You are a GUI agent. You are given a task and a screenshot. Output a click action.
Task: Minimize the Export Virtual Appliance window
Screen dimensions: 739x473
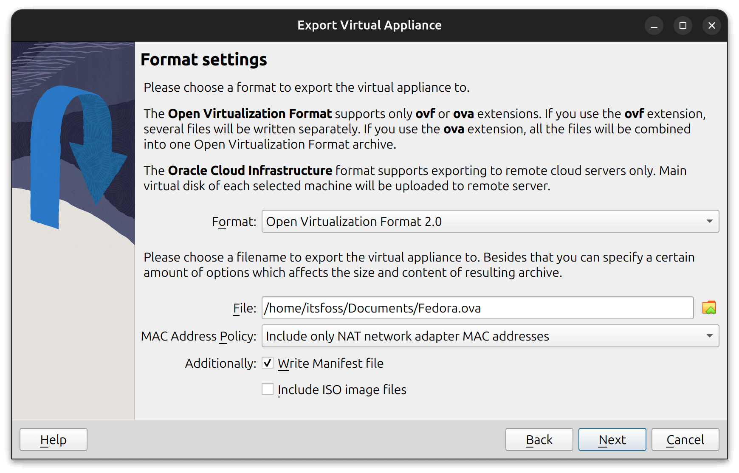pyautogui.click(x=654, y=25)
